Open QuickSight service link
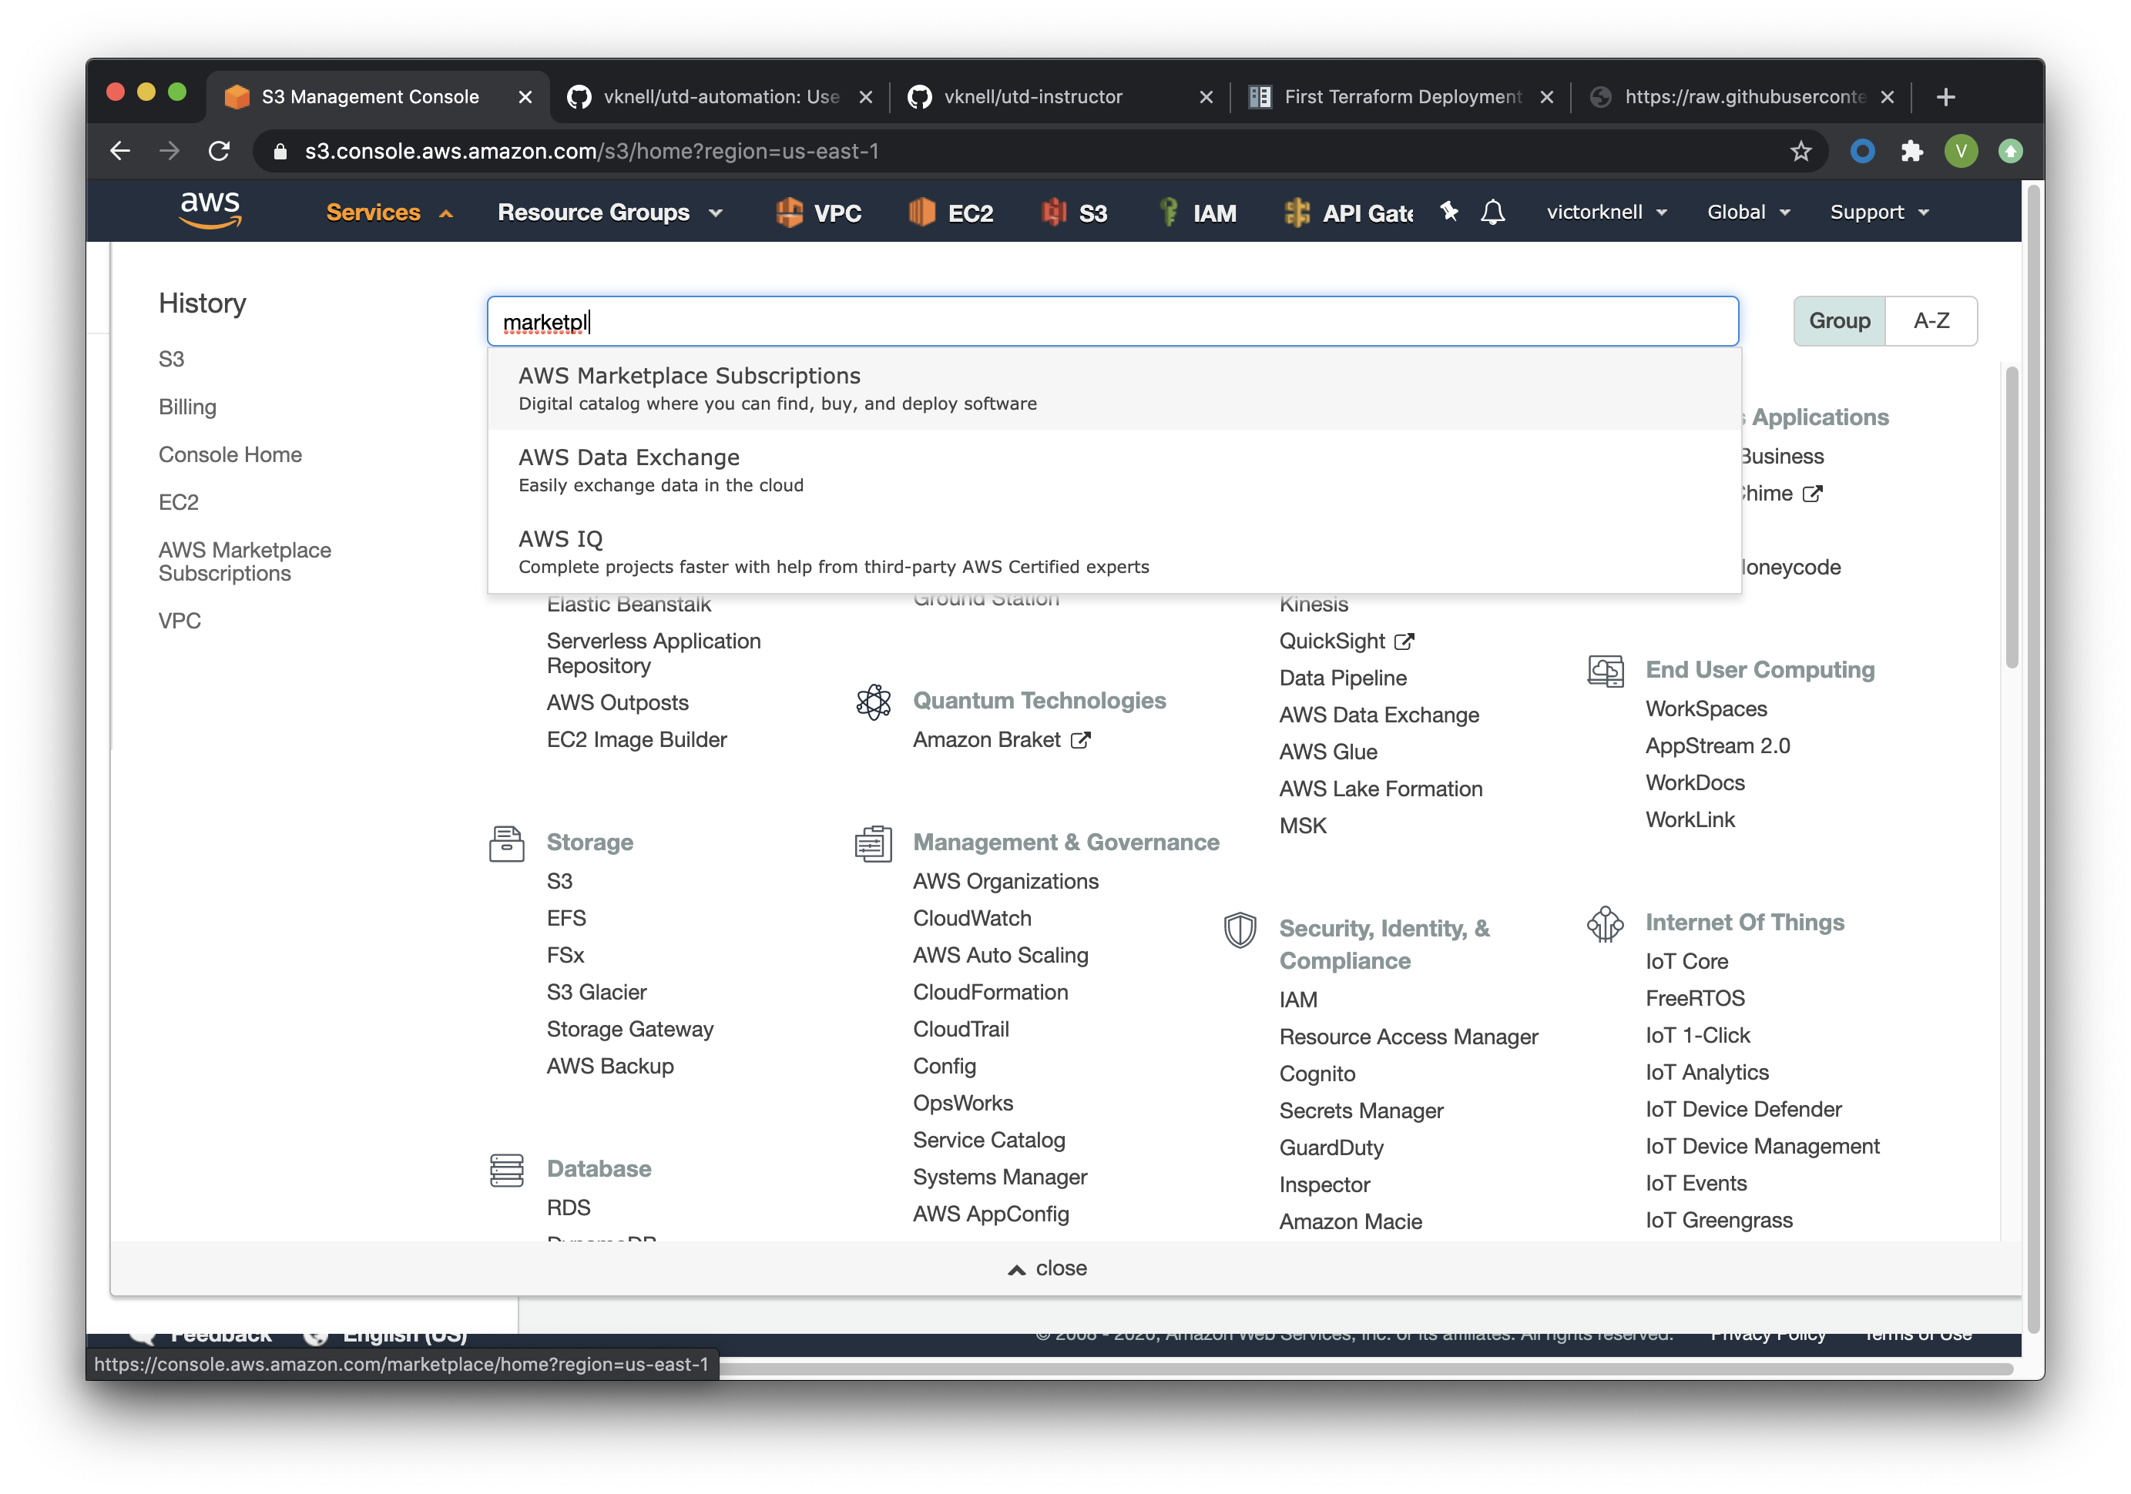Screen dimensions: 2131x1494 [1346, 641]
